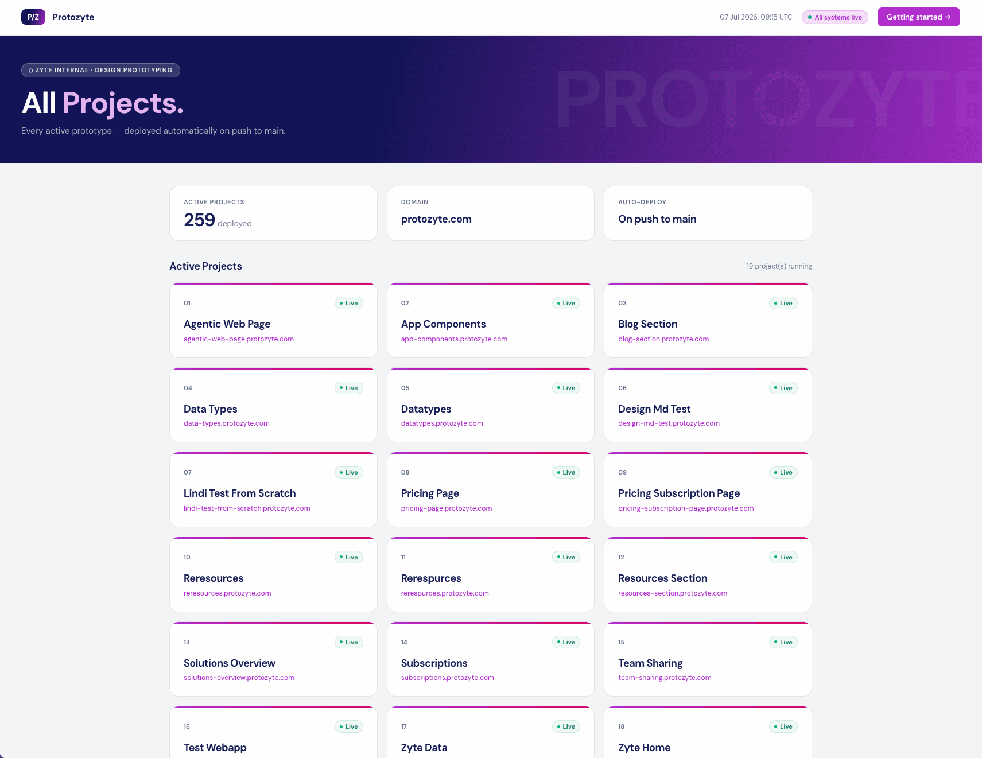Open the Pricing Page project
The height and width of the screenshot is (758, 982).
point(491,489)
